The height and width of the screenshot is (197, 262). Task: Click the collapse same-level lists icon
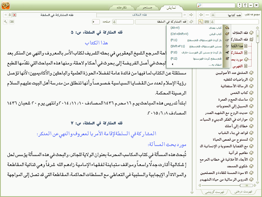pyautogui.click(x=227, y=46)
